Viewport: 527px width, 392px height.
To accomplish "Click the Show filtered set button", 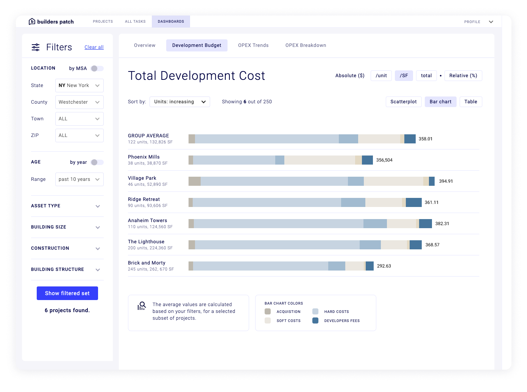I will pyautogui.click(x=67, y=293).
